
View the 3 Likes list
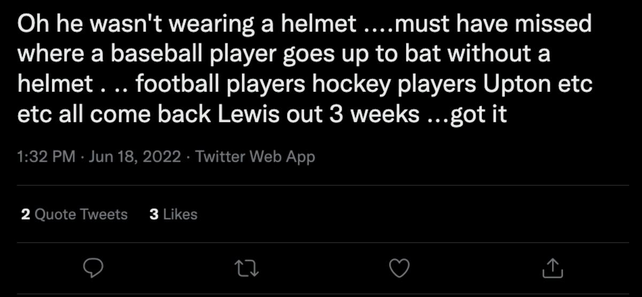pyautogui.click(x=173, y=214)
